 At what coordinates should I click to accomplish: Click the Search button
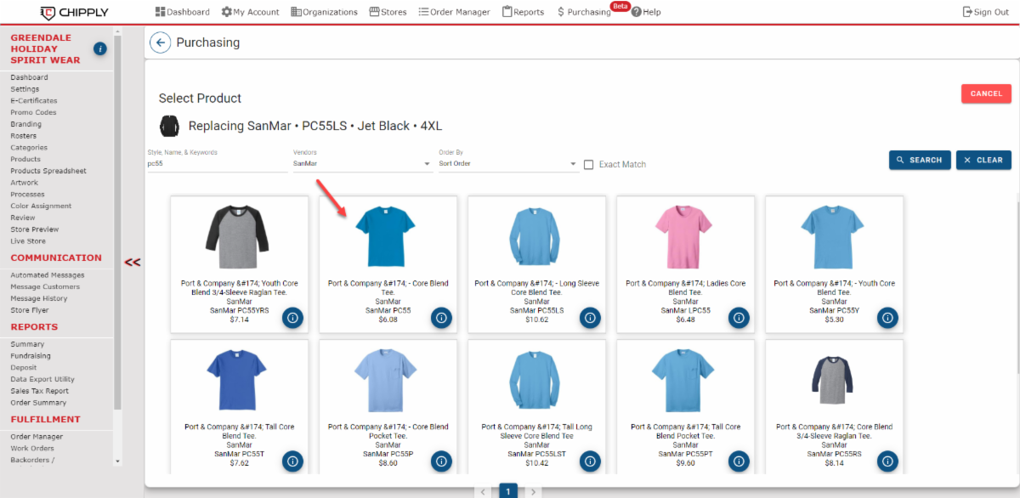tap(920, 160)
